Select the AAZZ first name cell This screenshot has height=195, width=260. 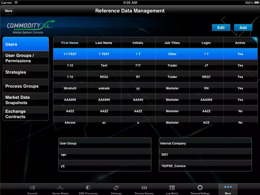[x=70, y=111]
